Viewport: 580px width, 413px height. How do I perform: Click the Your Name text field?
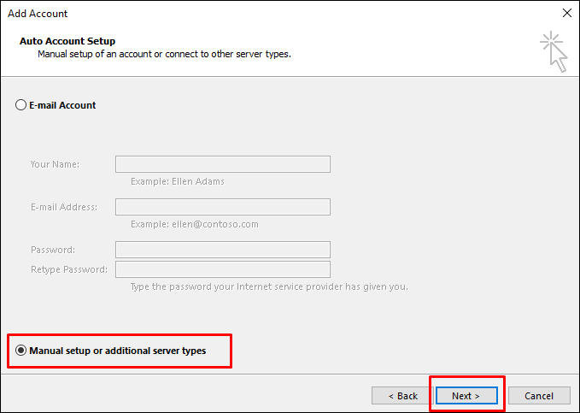tap(222, 164)
